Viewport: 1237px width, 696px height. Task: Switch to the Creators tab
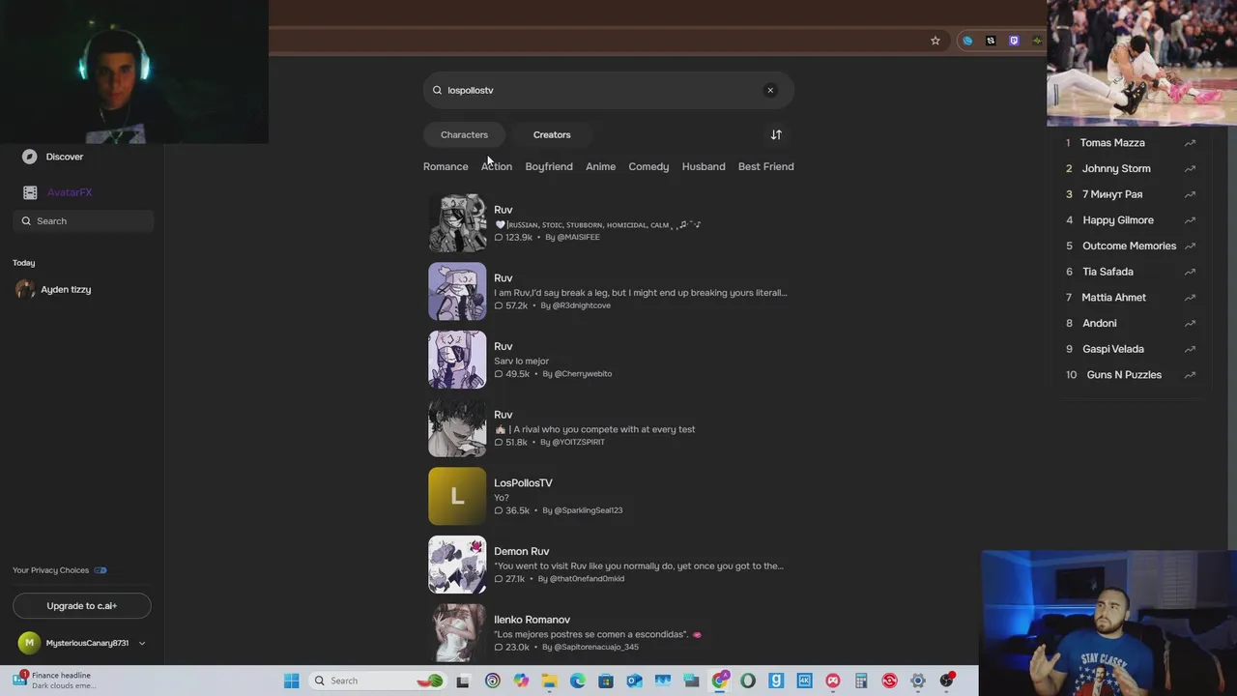click(552, 134)
